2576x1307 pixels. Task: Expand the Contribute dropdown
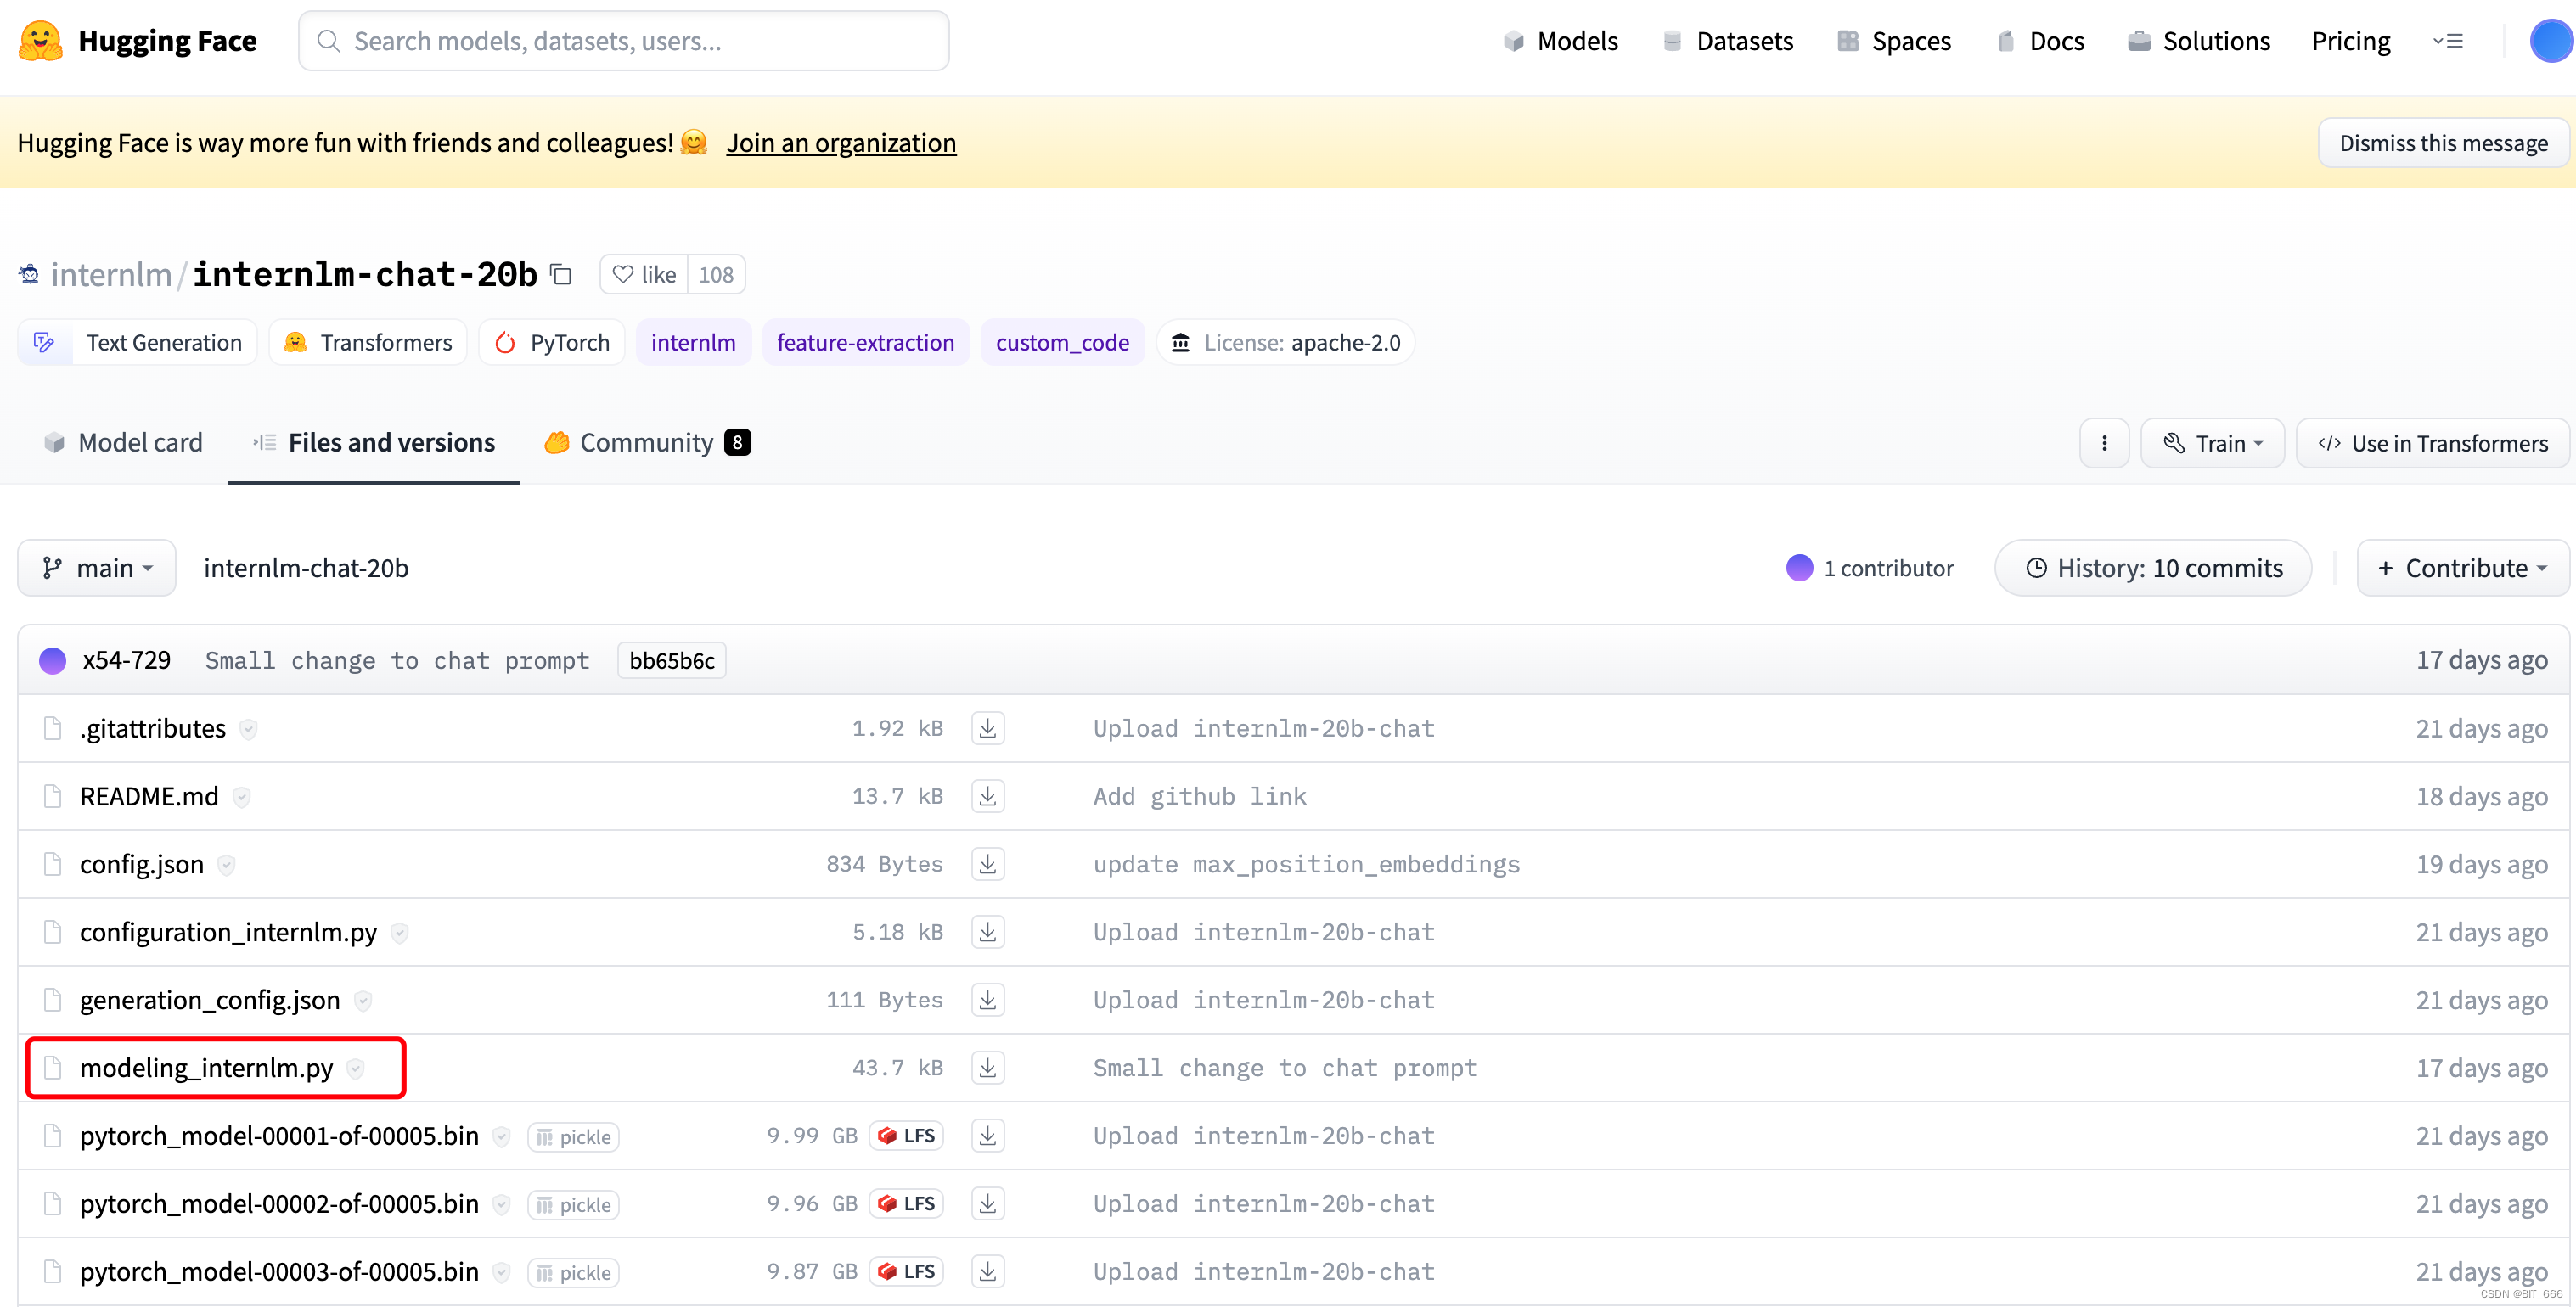2462,569
